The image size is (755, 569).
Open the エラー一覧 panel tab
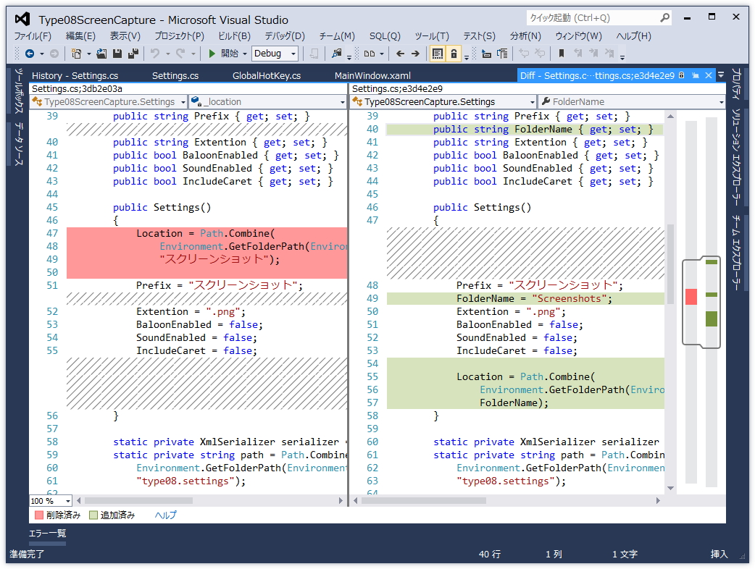coord(47,534)
